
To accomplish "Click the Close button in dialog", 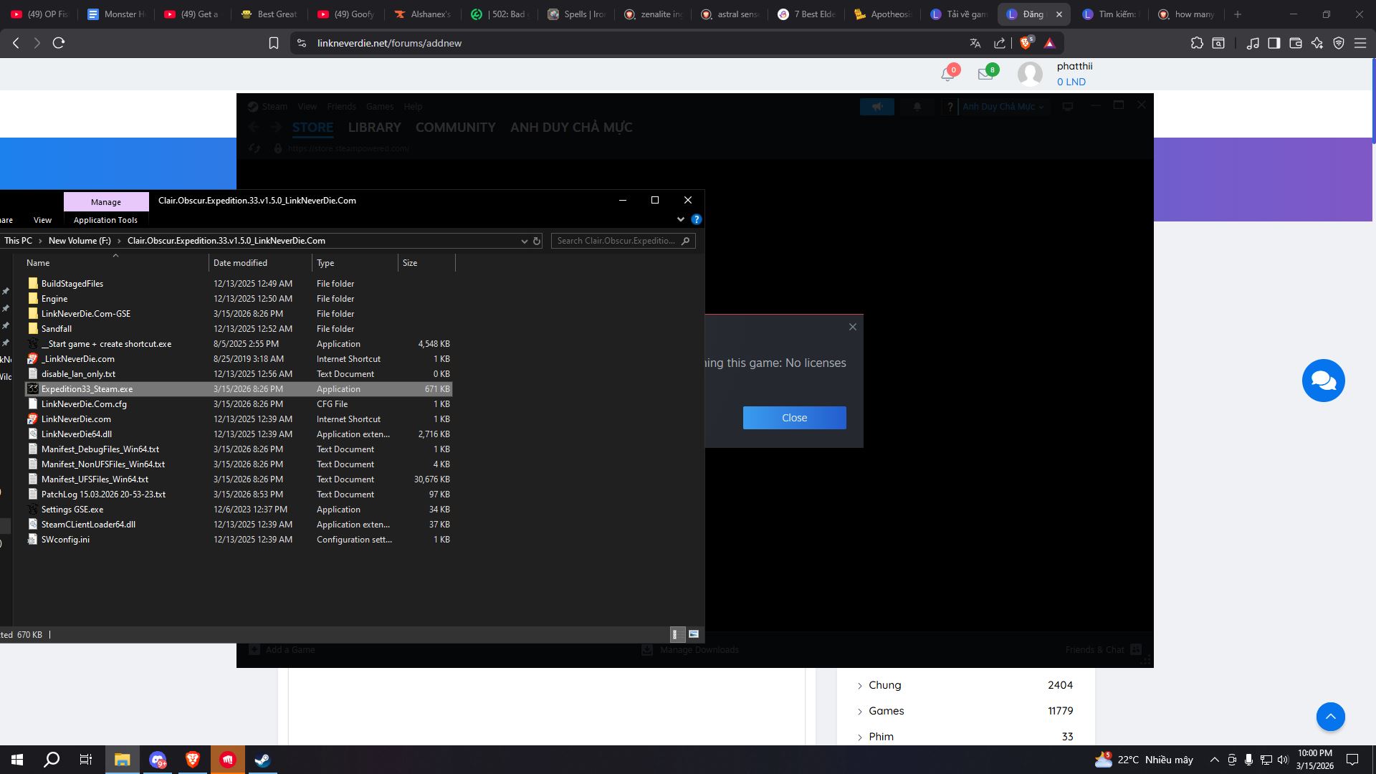I will pos(794,418).
